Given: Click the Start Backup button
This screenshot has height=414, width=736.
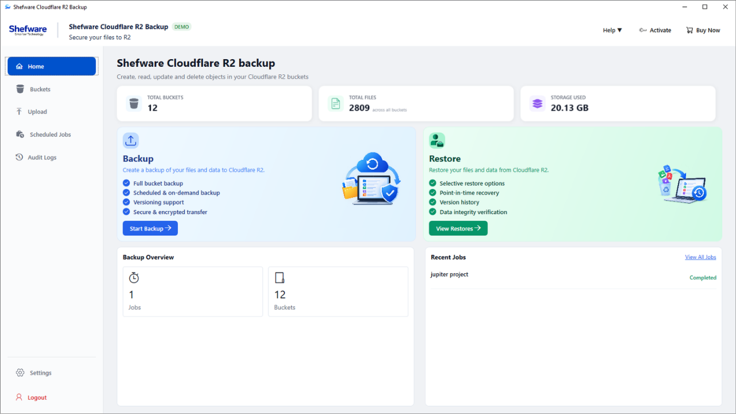Looking at the screenshot, I should 150,228.
